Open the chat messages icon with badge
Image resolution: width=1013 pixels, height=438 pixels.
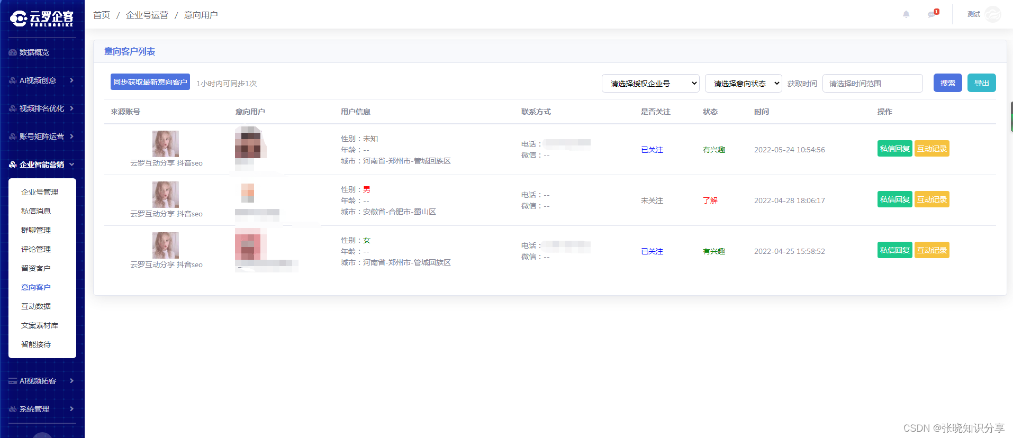coord(933,14)
